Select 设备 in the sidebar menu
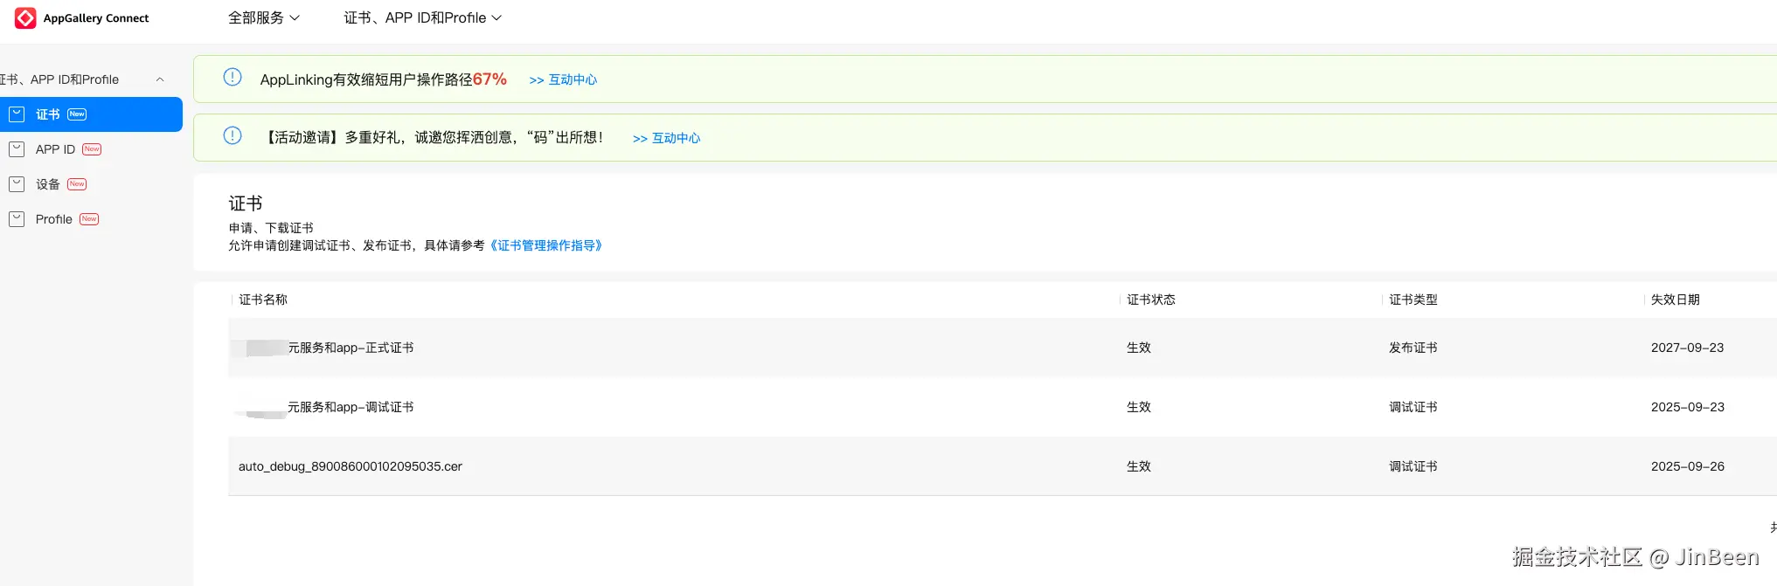1777x586 pixels. click(x=48, y=184)
